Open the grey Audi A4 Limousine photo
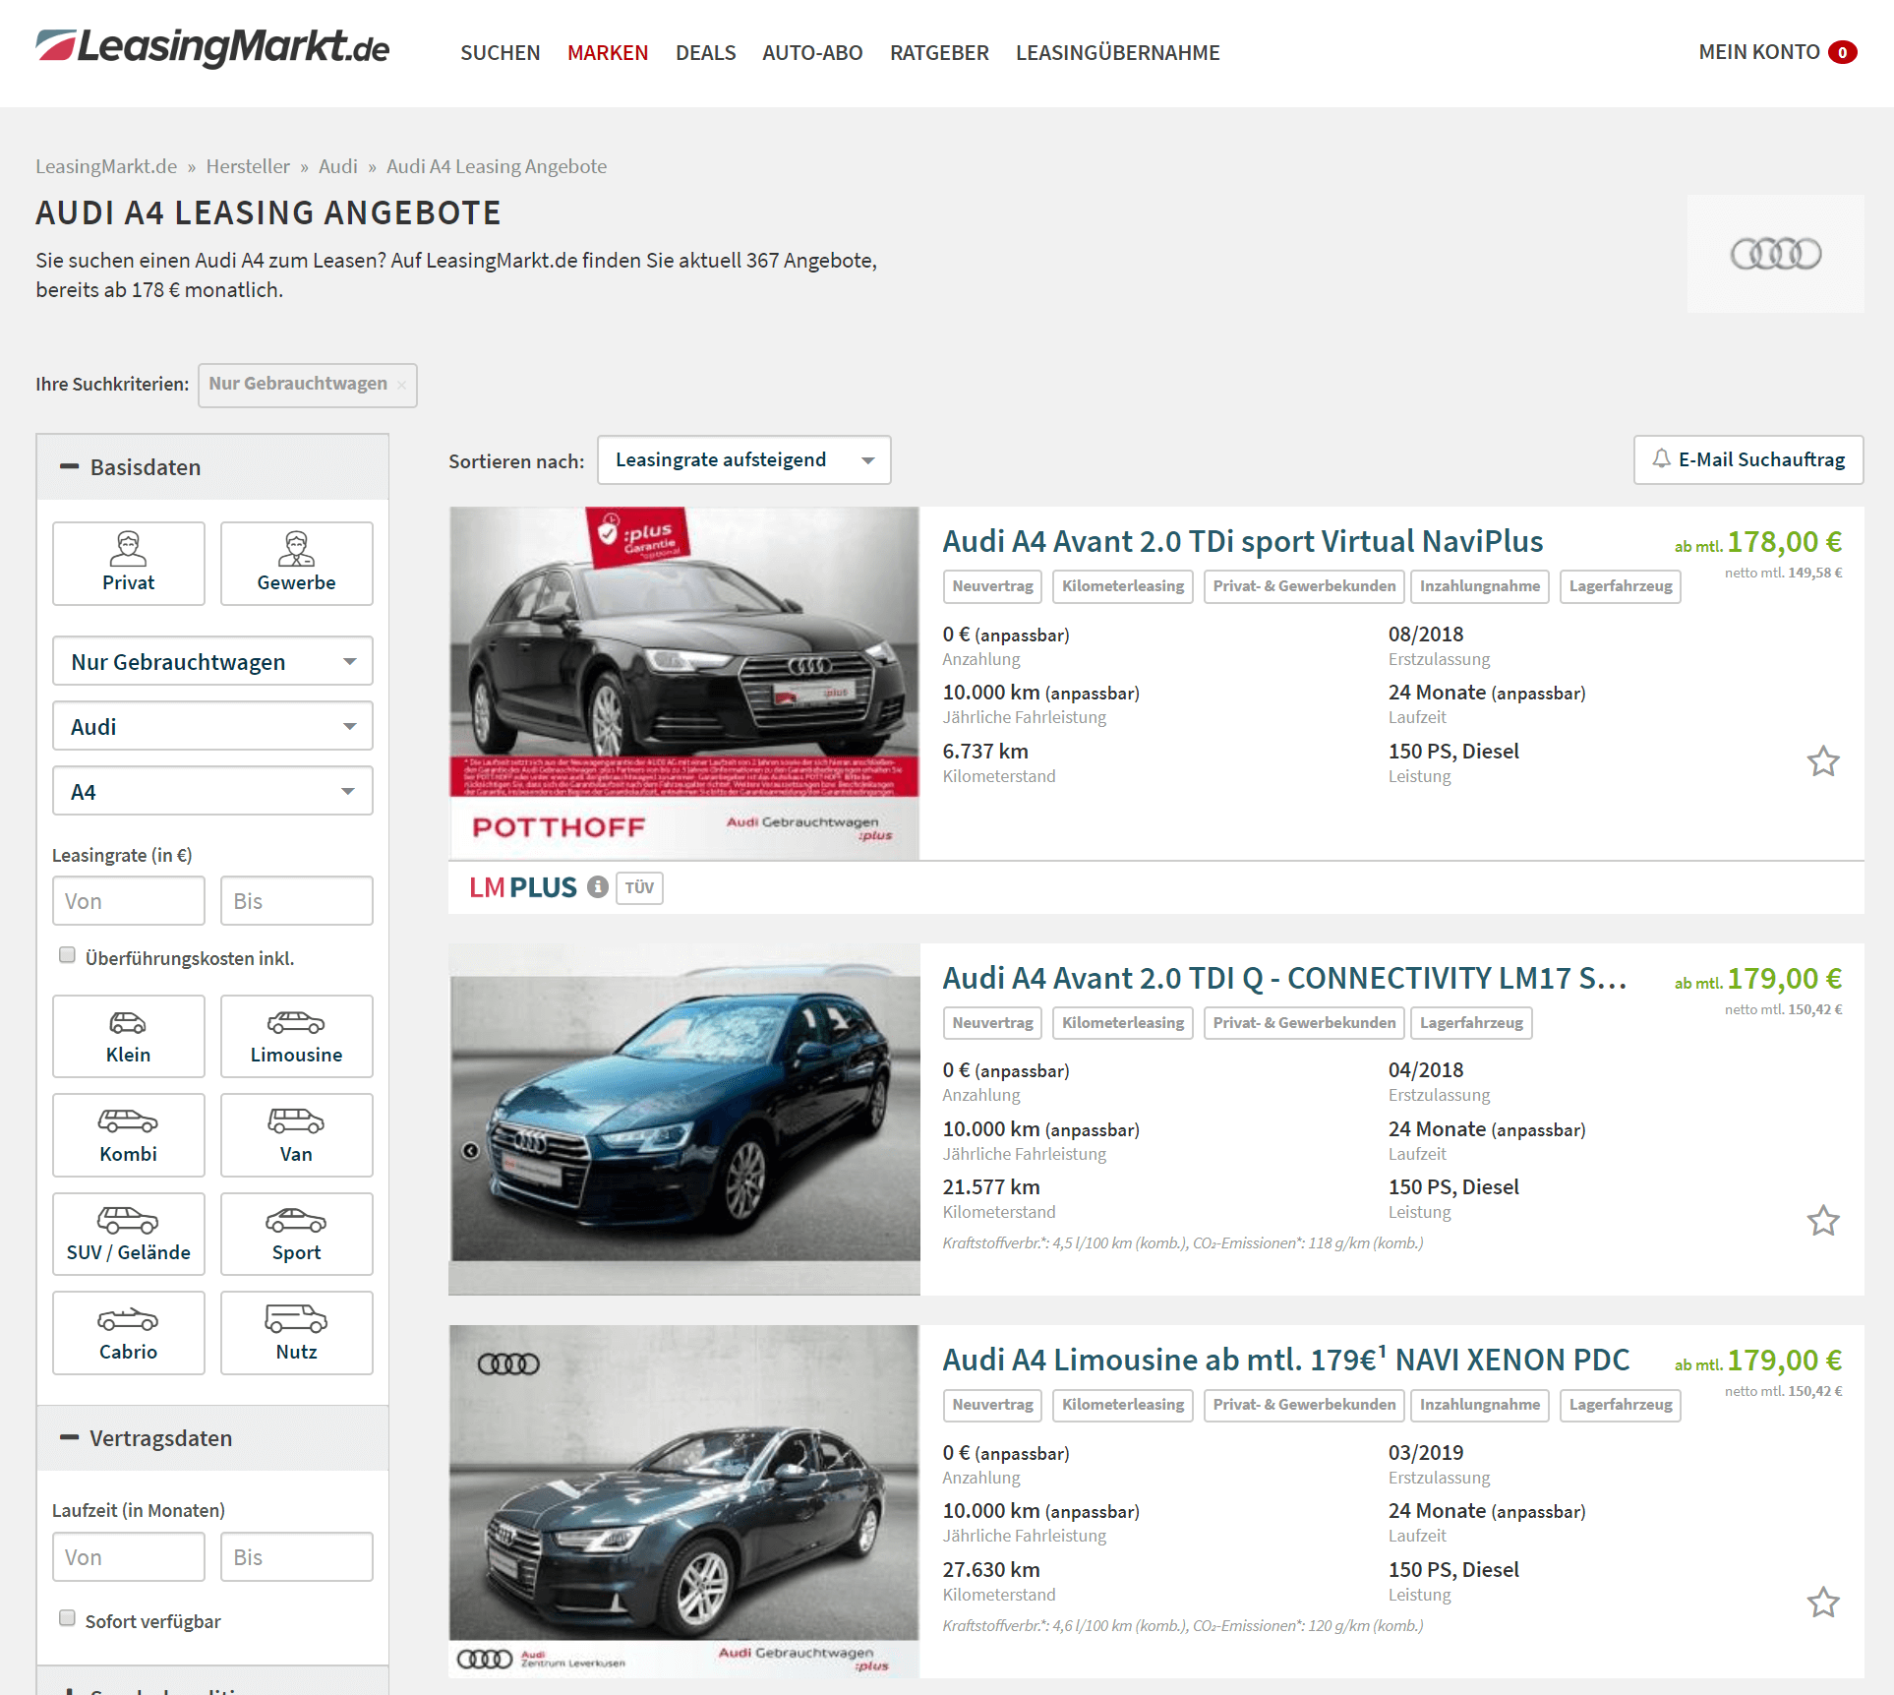1894x1695 pixels. 684,1501
